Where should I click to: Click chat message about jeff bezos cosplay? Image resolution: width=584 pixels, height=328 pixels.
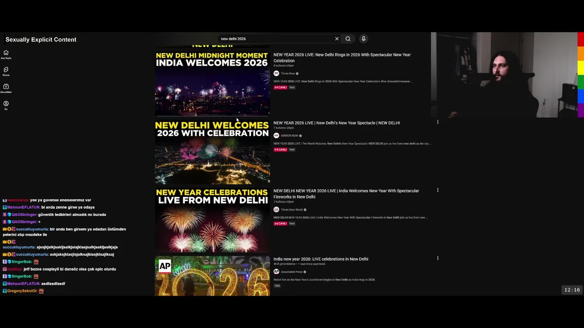click(x=70, y=269)
